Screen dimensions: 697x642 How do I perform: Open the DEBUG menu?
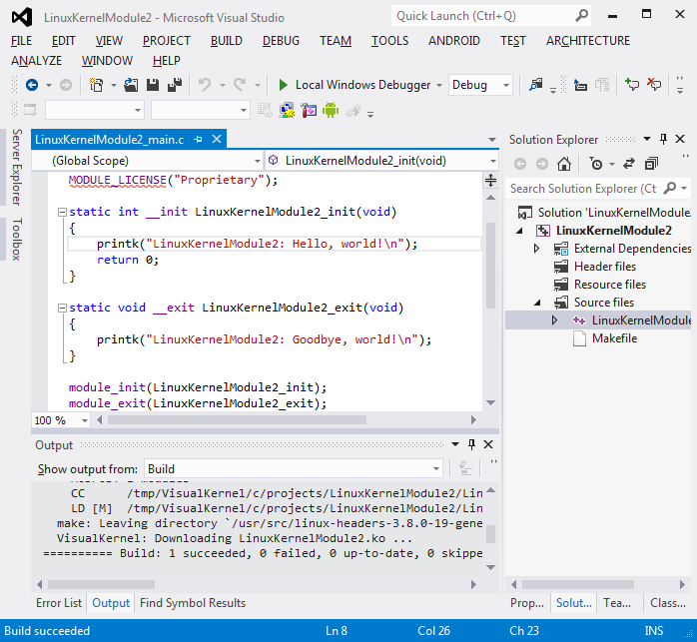[281, 41]
